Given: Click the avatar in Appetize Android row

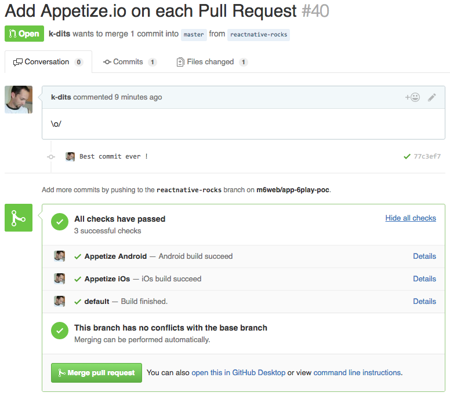Looking at the screenshot, I should click(59, 256).
